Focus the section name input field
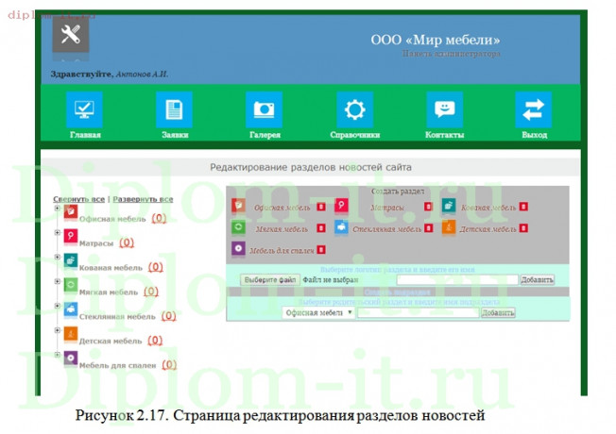616x434 pixels. (x=457, y=280)
